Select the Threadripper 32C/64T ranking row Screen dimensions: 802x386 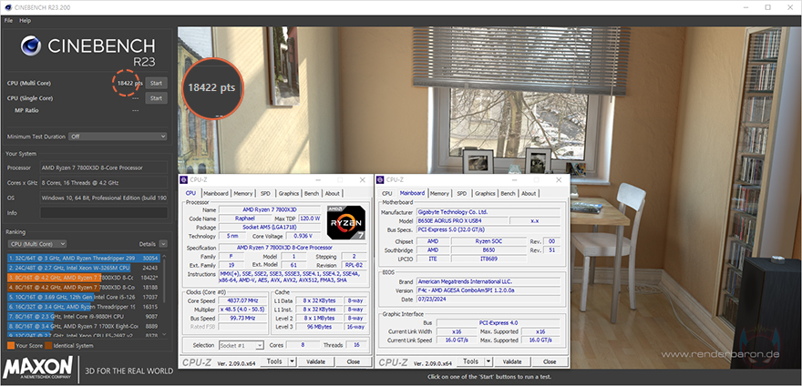pyautogui.click(x=83, y=259)
